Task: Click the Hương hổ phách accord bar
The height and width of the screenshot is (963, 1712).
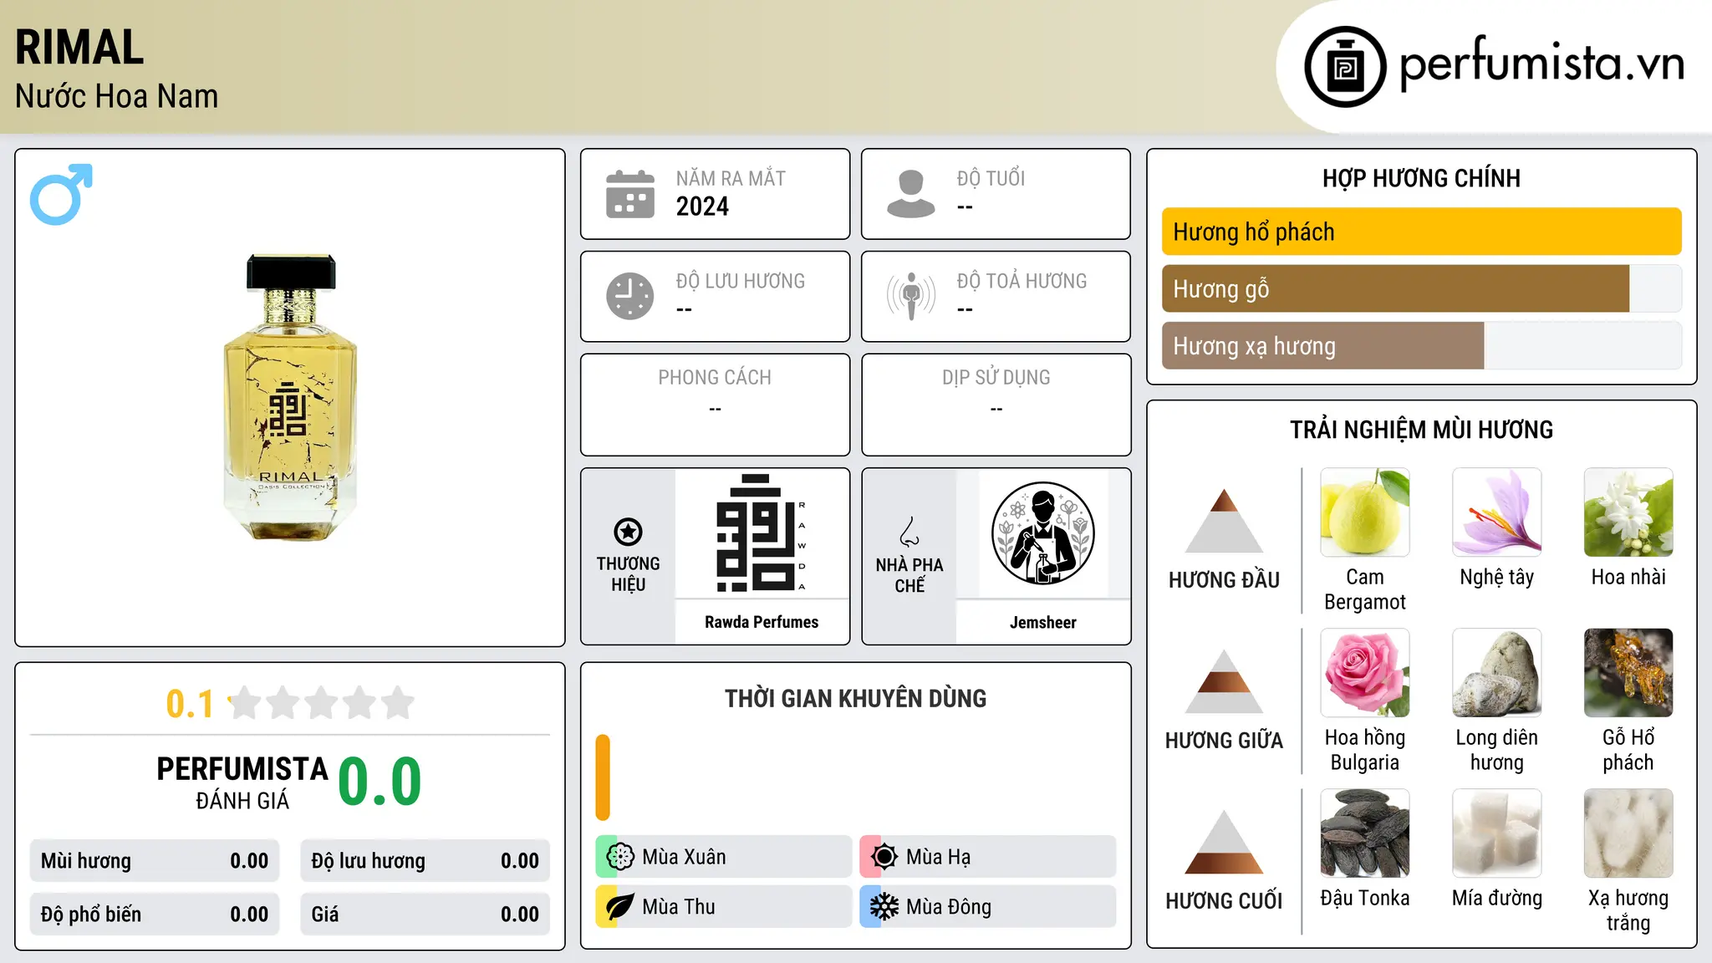Action: click(x=1421, y=232)
